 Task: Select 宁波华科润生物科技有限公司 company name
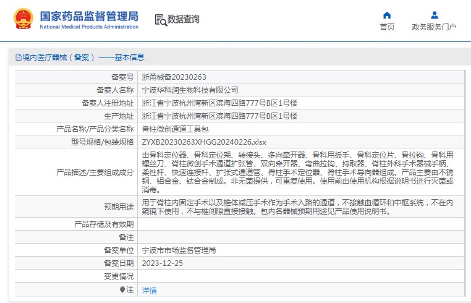[x=190, y=90]
